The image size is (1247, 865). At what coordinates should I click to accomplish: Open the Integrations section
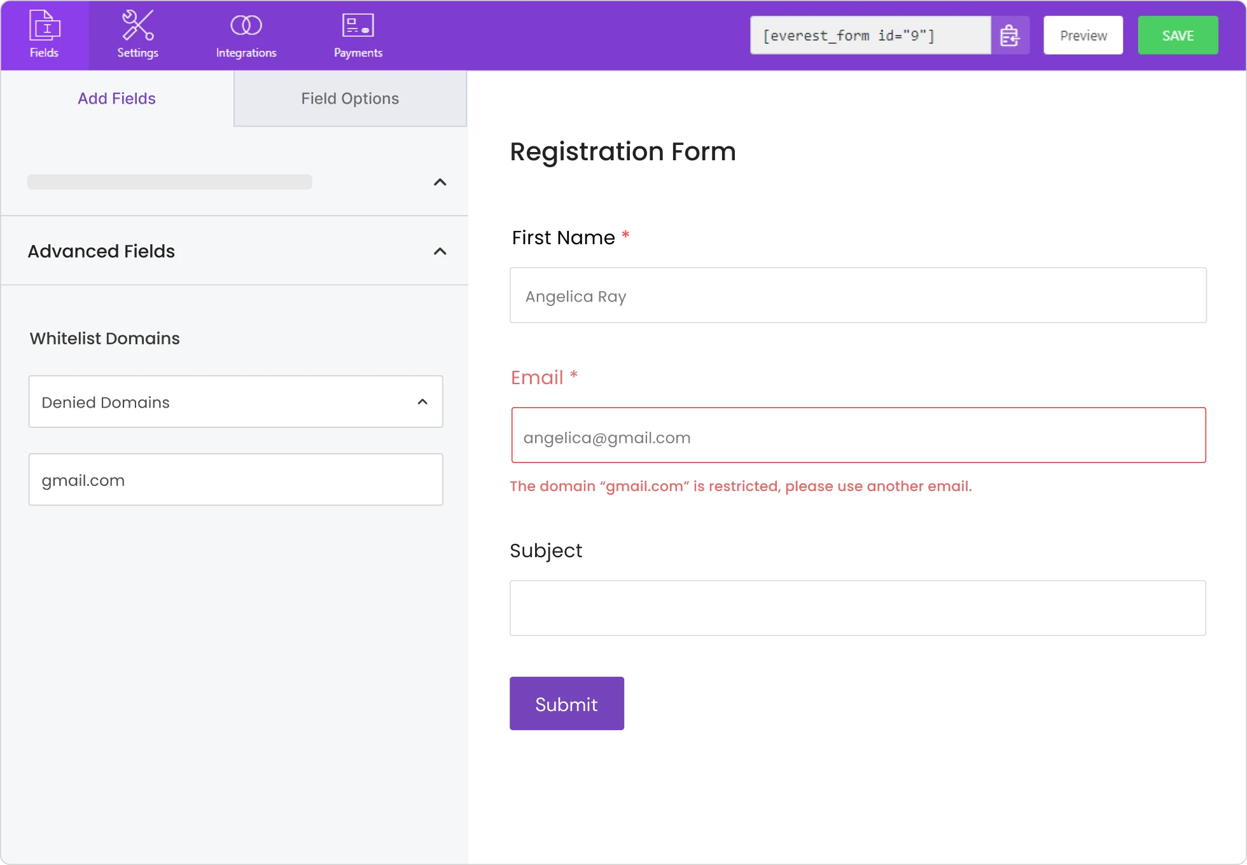pos(246,35)
